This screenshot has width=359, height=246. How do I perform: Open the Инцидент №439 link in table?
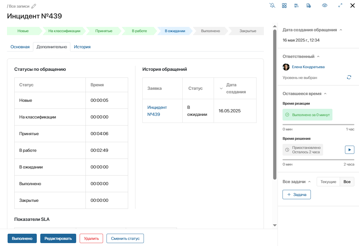tap(157, 111)
